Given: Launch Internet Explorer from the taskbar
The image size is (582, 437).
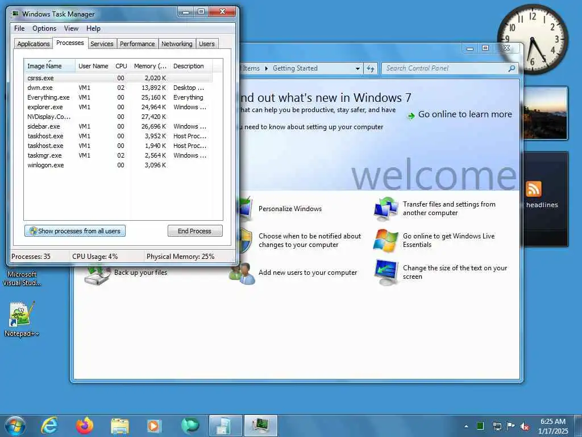Looking at the screenshot, I should (50, 426).
